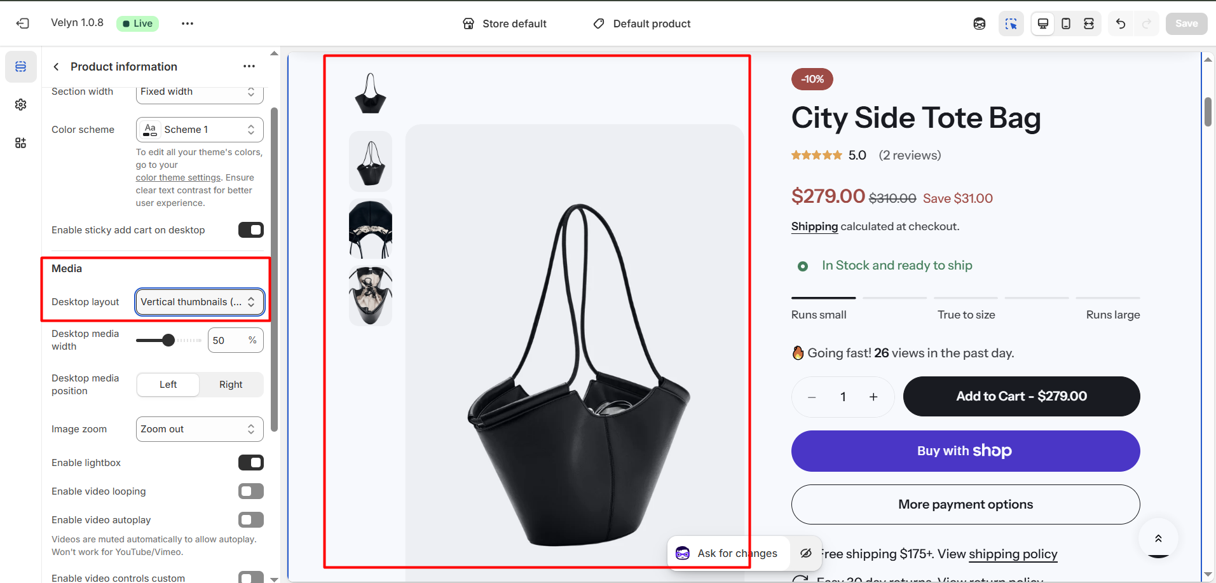The width and height of the screenshot is (1216, 583).
Task: Select the desktop preview icon
Action: click(x=1043, y=24)
